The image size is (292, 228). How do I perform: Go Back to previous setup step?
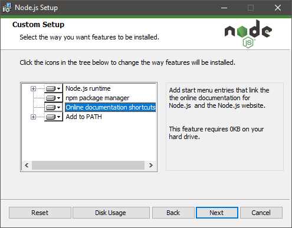point(173,213)
